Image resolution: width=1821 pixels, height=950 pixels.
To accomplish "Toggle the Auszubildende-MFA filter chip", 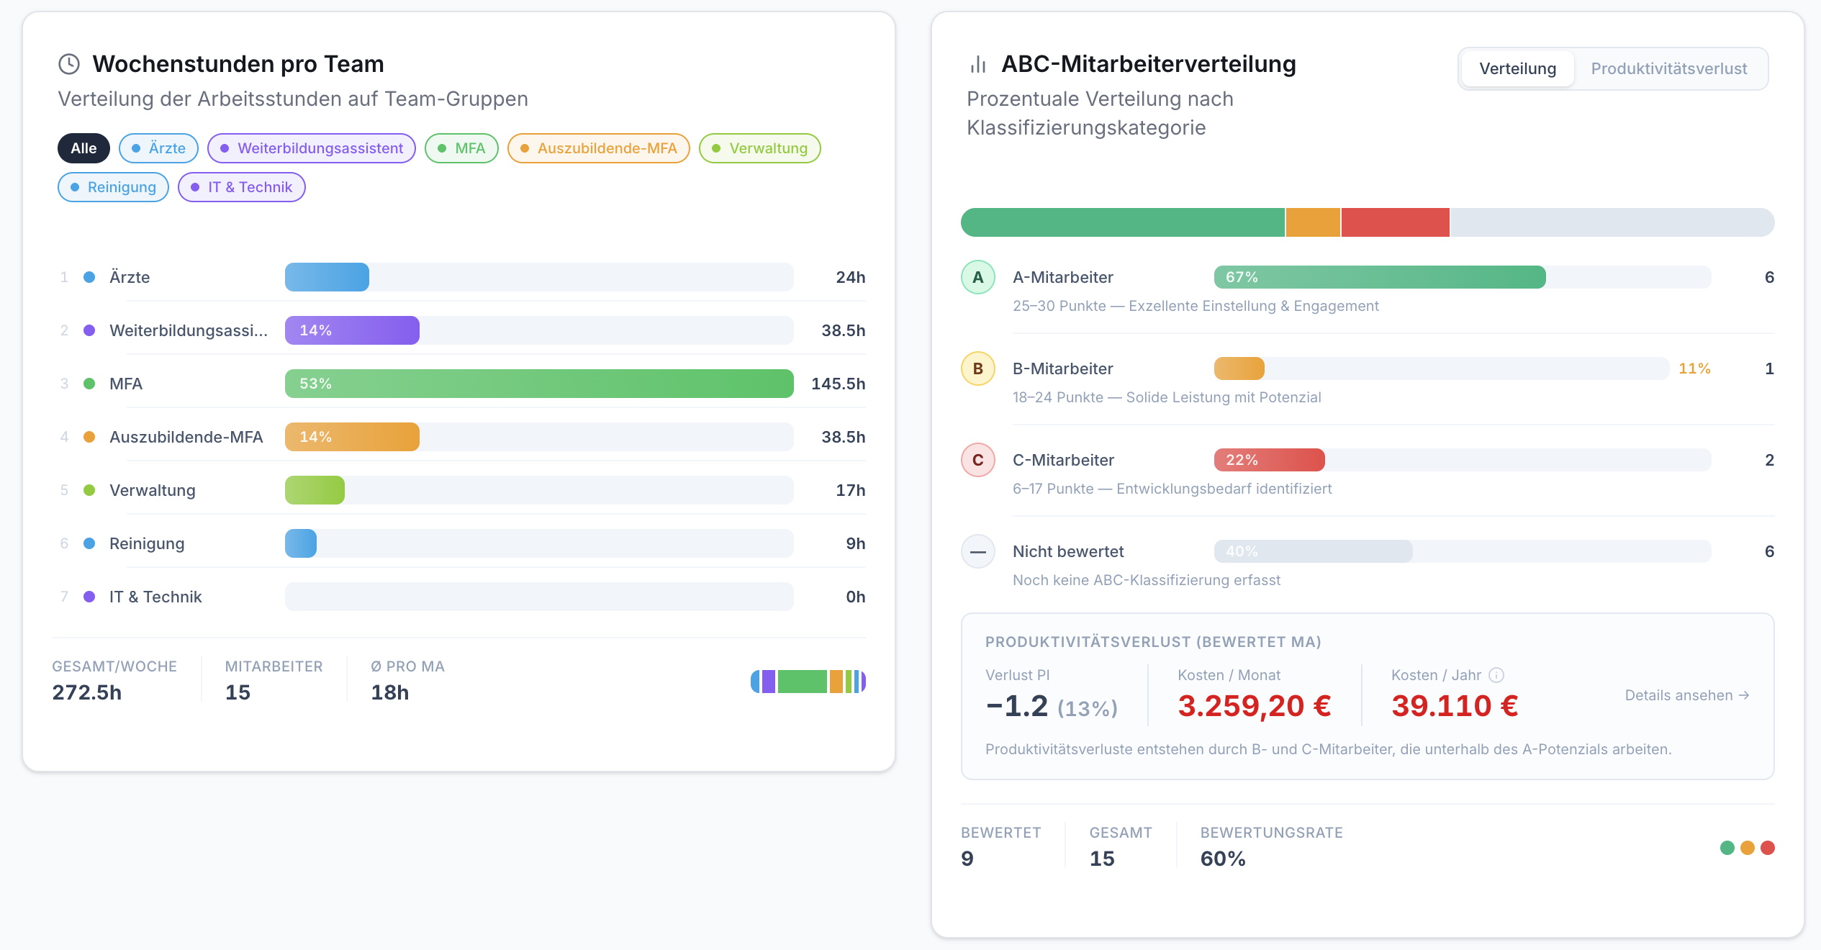I will point(599,148).
